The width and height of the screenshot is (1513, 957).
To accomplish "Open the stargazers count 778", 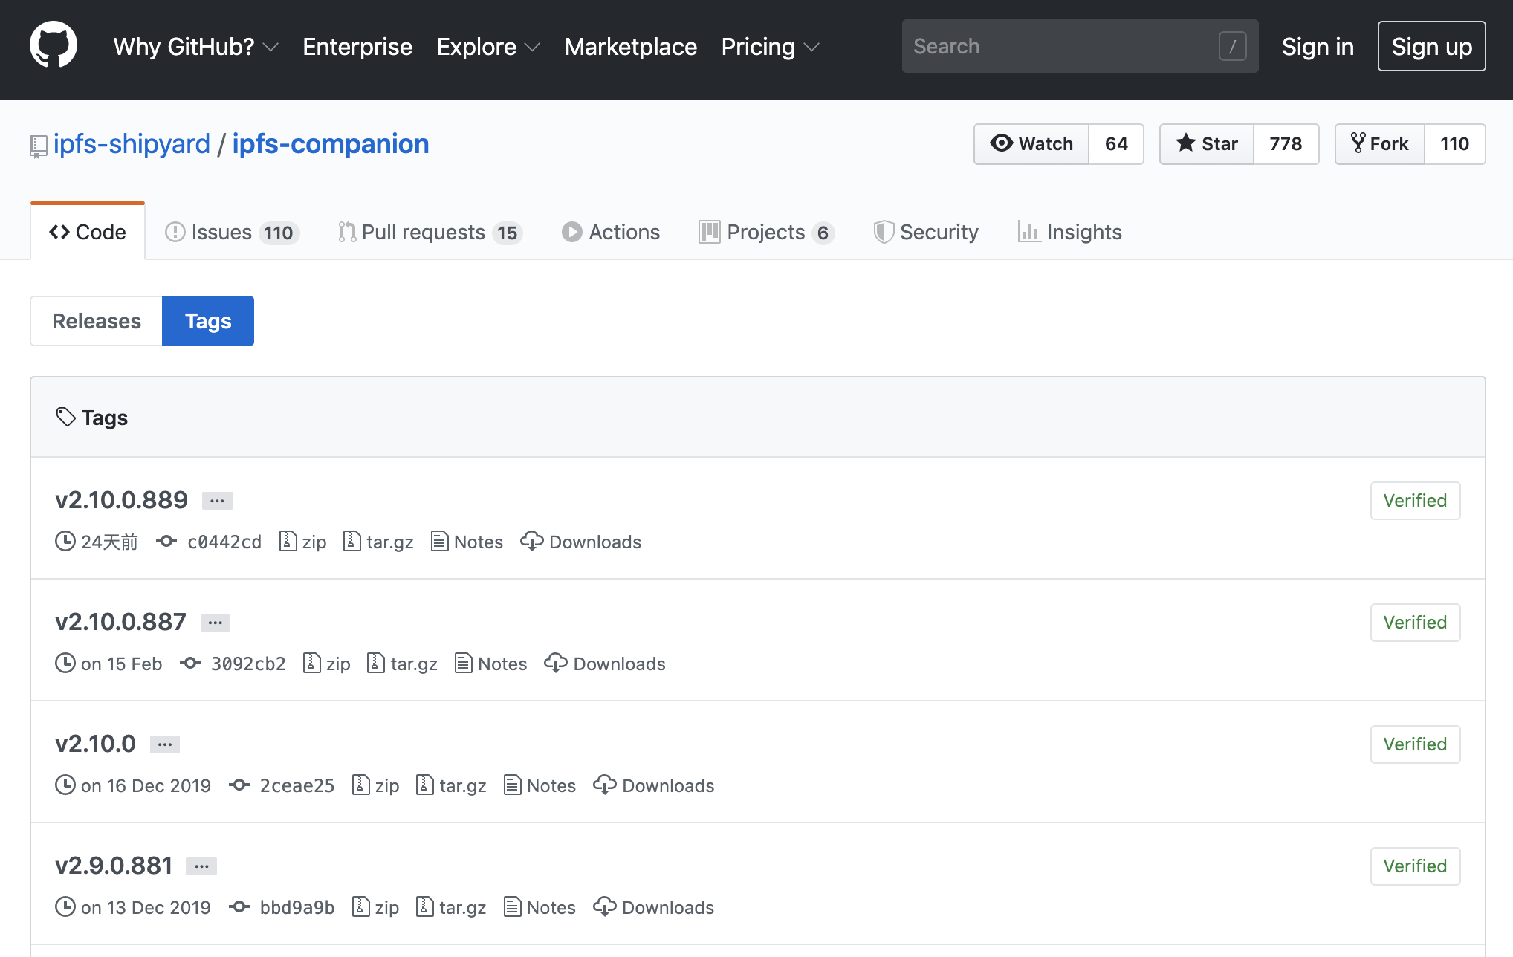I will tap(1286, 143).
